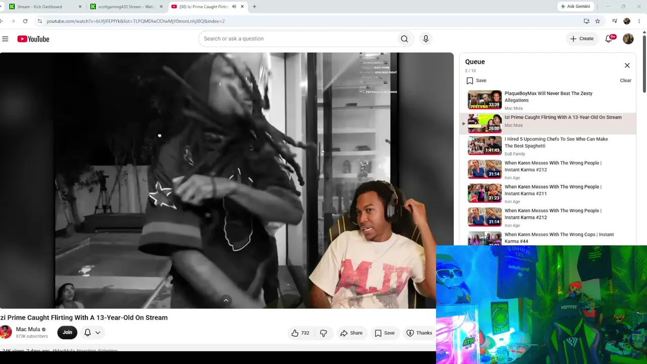Dislike the video with thumbs down
Screen dimensions: 647x364
pyautogui.click(x=323, y=333)
